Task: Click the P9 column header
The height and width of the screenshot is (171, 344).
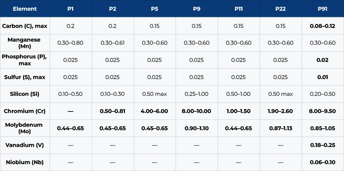Action: (196, 8)
